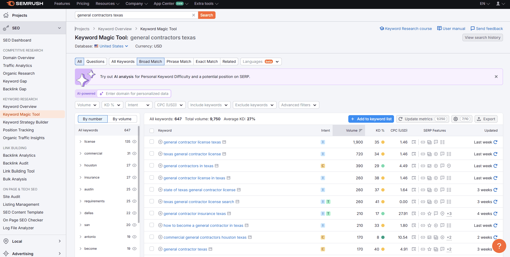The height and width of the screenshot is (257, 510).
Task: Add general contractor license texas via plus icon
Action: 160,142
